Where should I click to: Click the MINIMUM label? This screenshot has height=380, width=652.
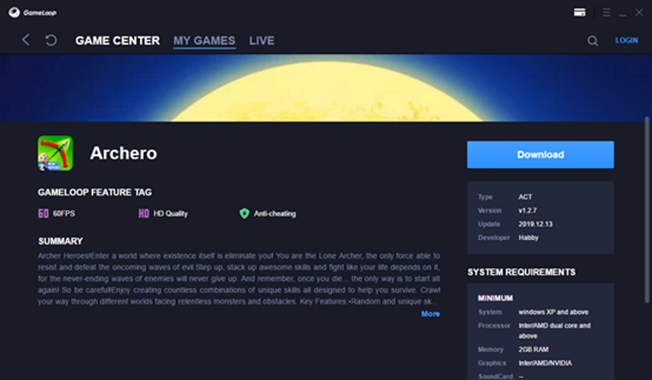[x=496, y=298]
